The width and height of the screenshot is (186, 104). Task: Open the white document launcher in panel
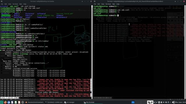(x=12, y=102)
